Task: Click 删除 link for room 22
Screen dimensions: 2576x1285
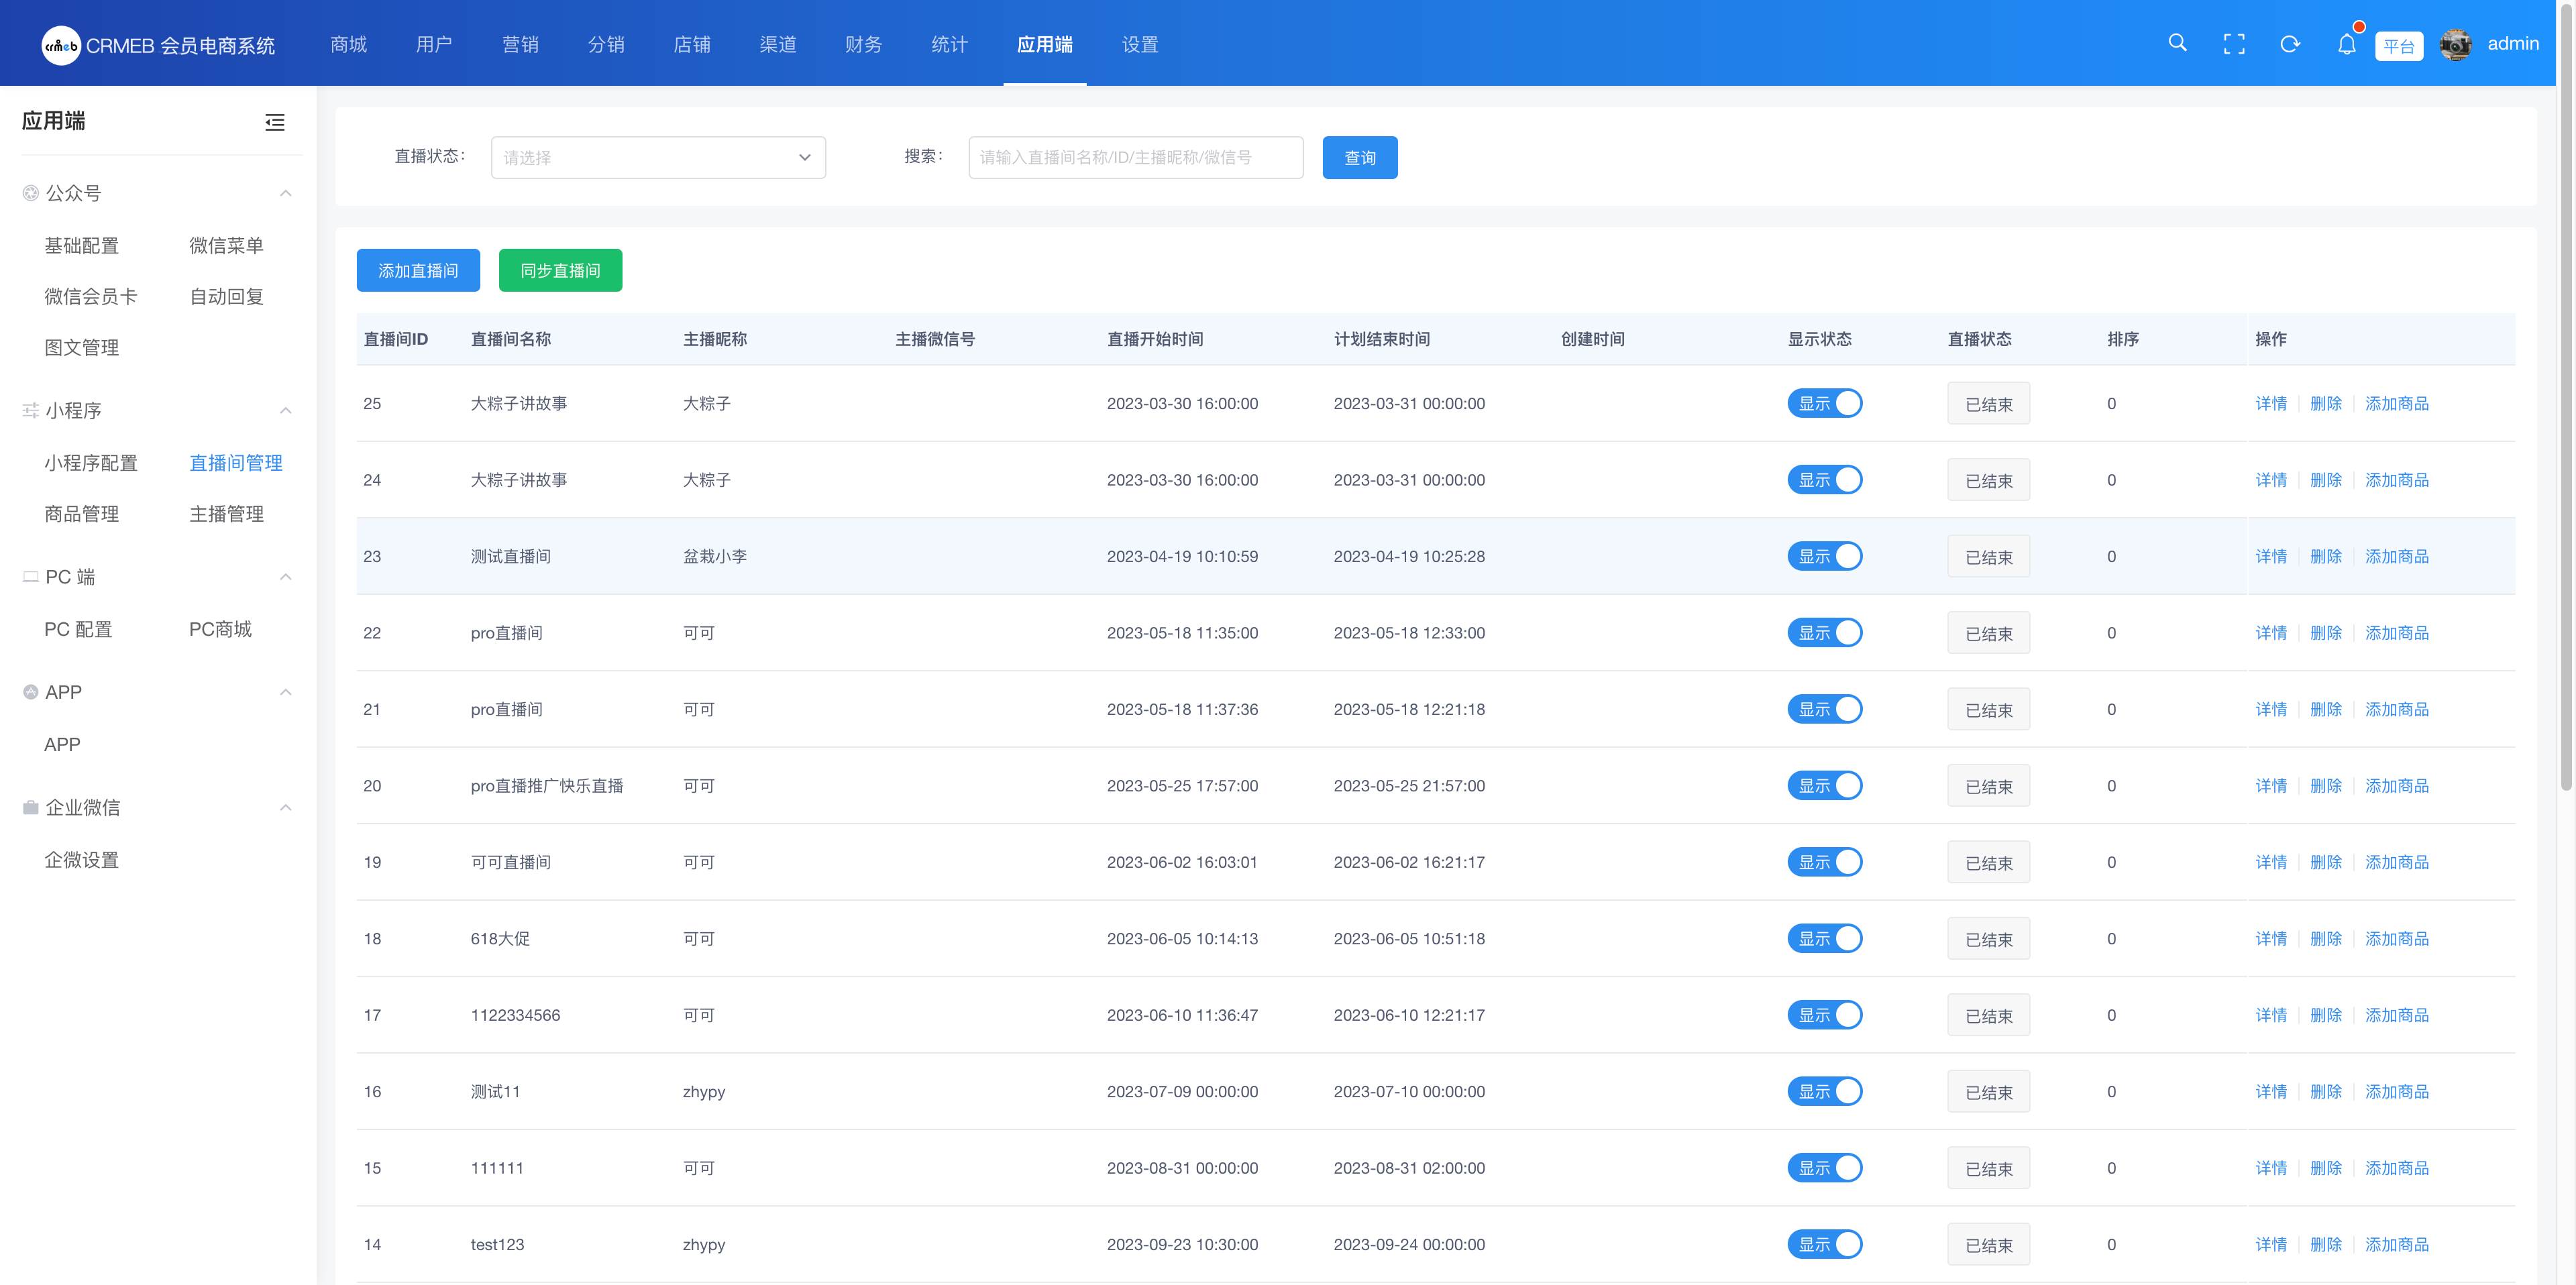Action: pyautogui.click(x=2326, y=632)
